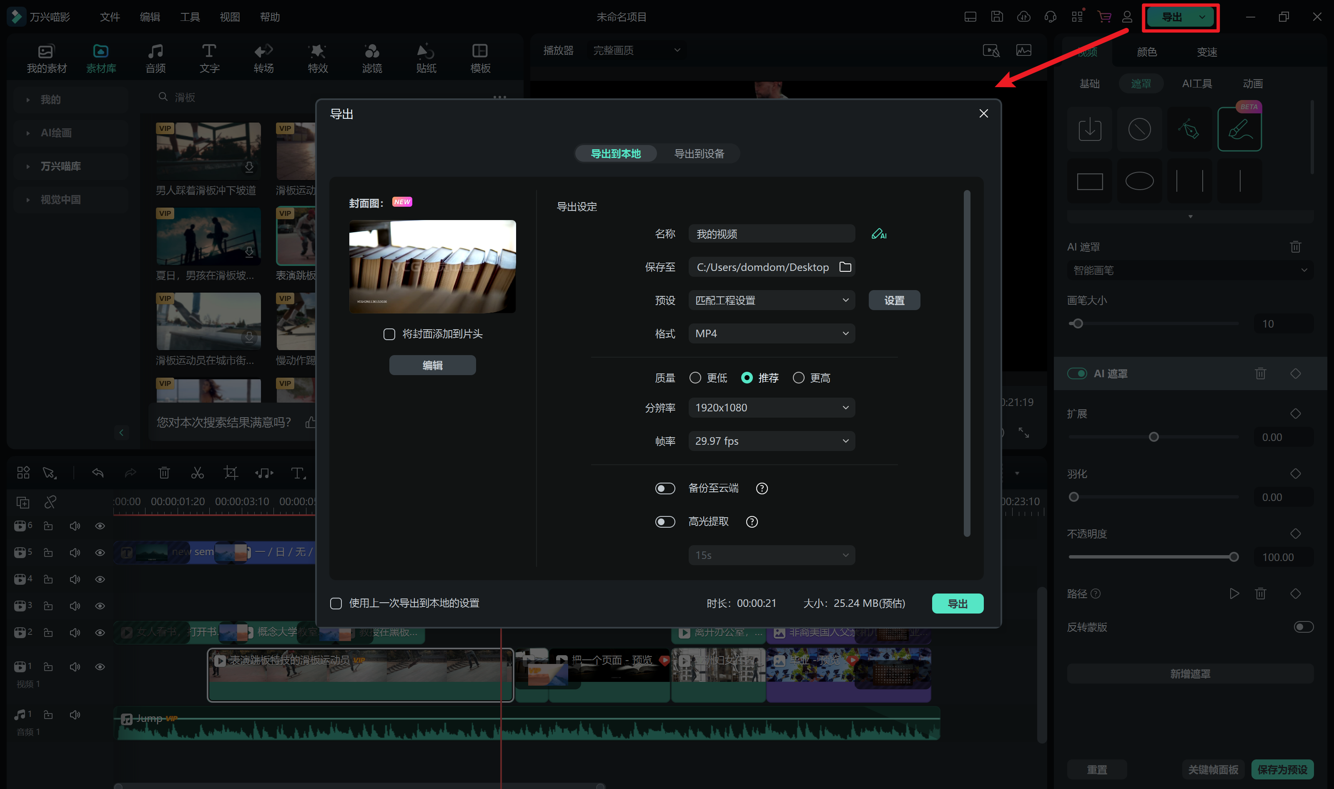Click the delete trash icon in timeline toolbar
Image resolution: width=1334 pixels, height=789 pixels.
tap(164, 473)
